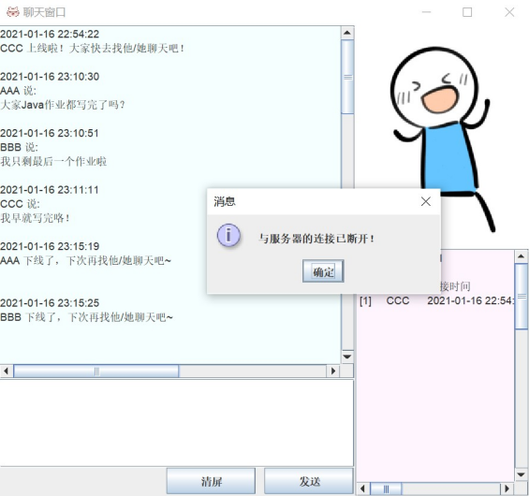Click the 'CCC 上线啦' notification line
529x496 pixels.
93,49
